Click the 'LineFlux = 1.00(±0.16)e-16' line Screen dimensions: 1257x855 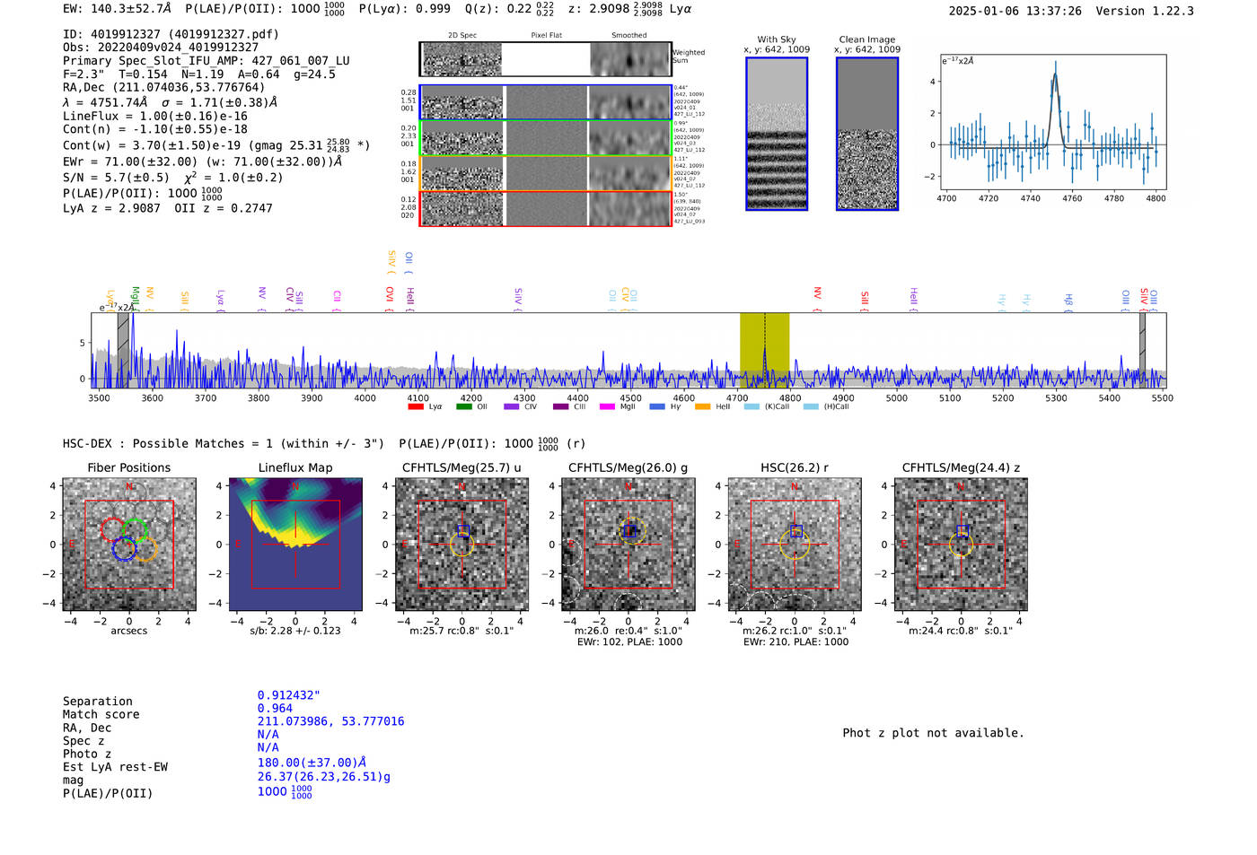[x=155, y=116]
